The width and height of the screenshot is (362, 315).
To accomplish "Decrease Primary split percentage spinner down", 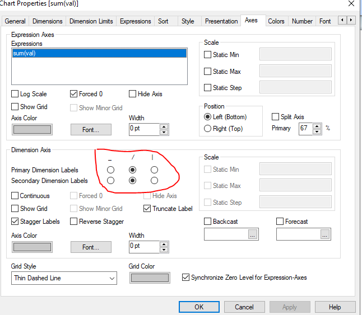I will point(317,132).
